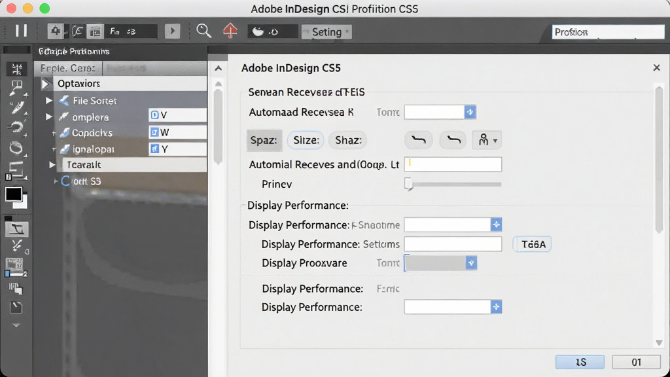670x377 pixels.
Task: Click the left panel vertical scrollbar thumb
Action: point(218,126)
